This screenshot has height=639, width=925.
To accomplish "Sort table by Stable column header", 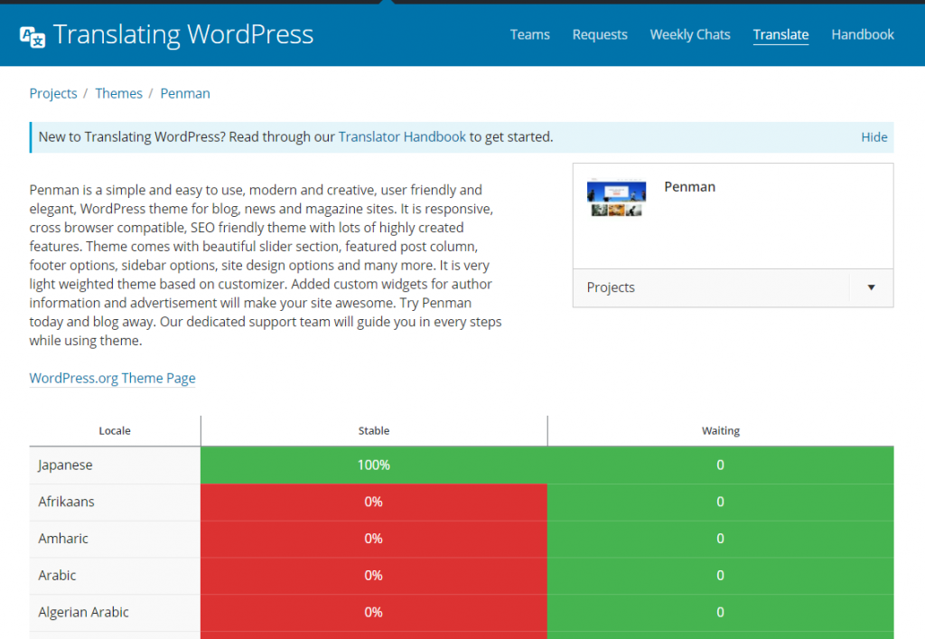I will (373, 431).
